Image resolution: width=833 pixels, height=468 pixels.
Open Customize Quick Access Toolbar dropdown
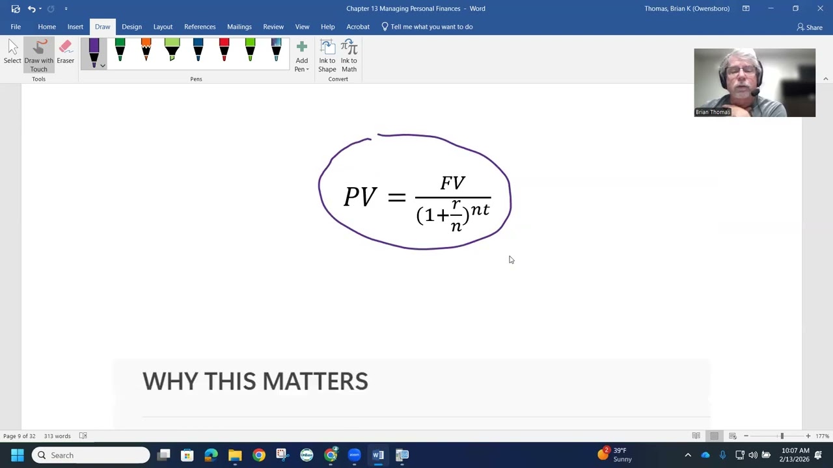click(x=66, y=8)
